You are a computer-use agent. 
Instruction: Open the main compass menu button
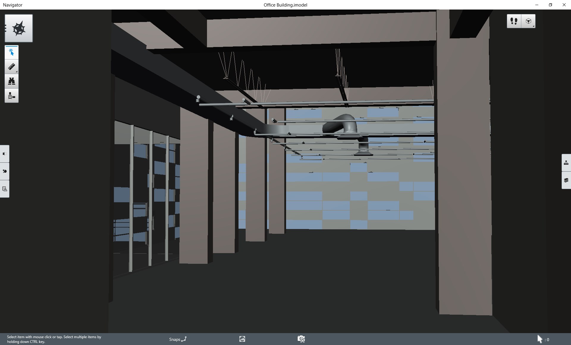pyautogui.click(x=19, y=28)
